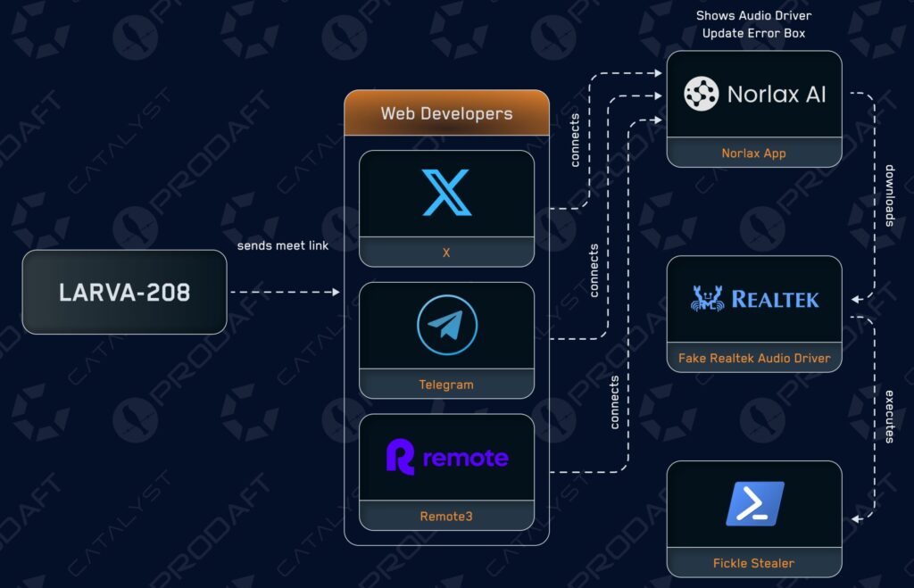The height and width of the screenshot is (588, 914).
Task: Click the 'Norlax AI' wordmark text
Action: click(777, 94)
